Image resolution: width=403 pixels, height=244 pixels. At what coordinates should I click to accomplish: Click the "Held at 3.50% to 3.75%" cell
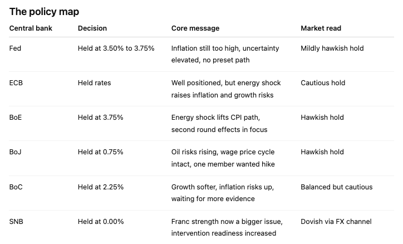[116, 48]
